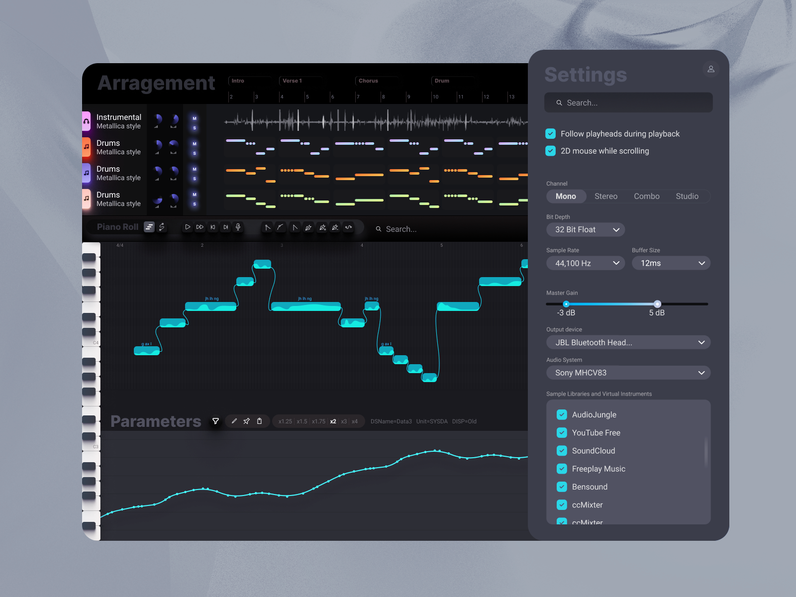Skip to start with the previous icon
The width and height of the screenshot is (796, 597).
pyautogui.click(x=213, y=227)
